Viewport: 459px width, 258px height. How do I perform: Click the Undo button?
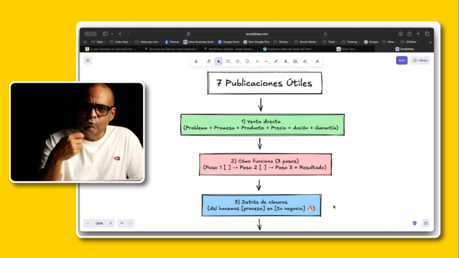(x=121, y=223)
